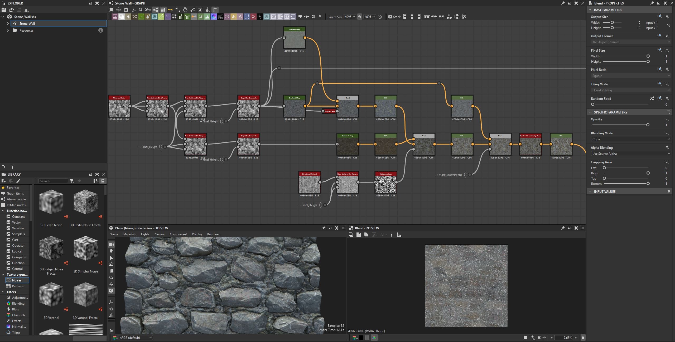Click the Opacity slider handle
675x342 pixels.
point(648,125)
